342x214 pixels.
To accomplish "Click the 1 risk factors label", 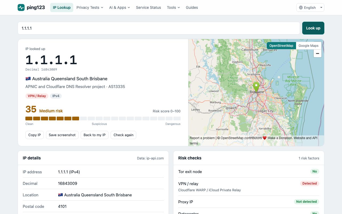I will tap(309, 158).
